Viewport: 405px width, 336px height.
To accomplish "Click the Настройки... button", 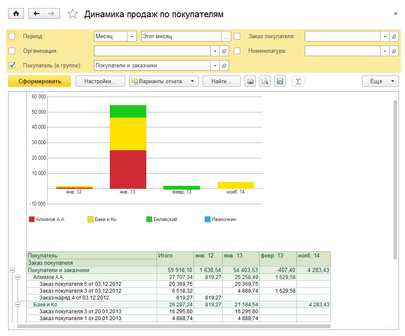I will [100, 81].
